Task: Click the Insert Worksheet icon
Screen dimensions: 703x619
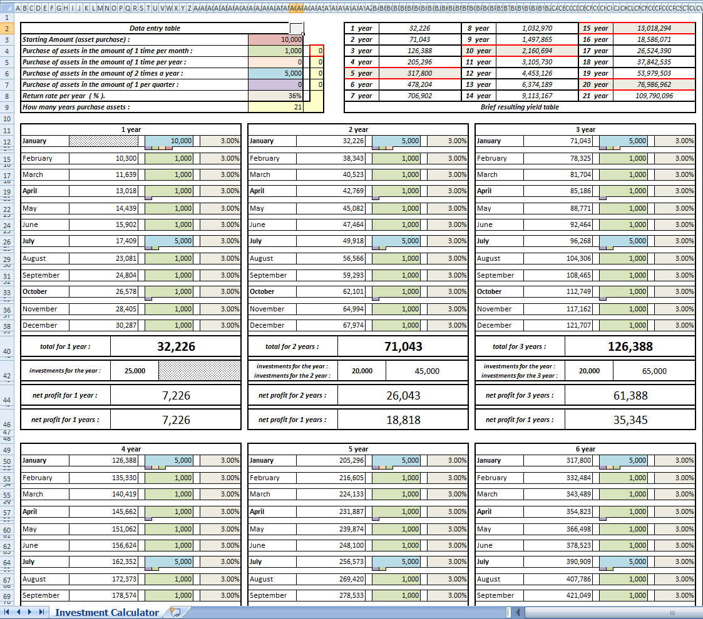Action: [176, 612]
